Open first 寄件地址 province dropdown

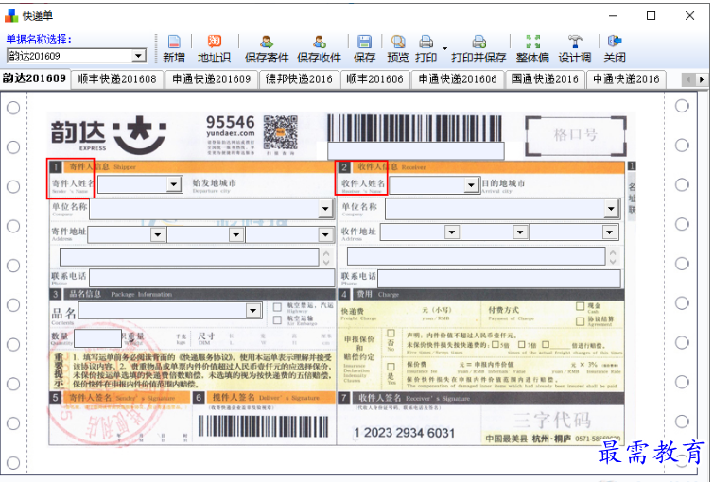pos(158,235)
